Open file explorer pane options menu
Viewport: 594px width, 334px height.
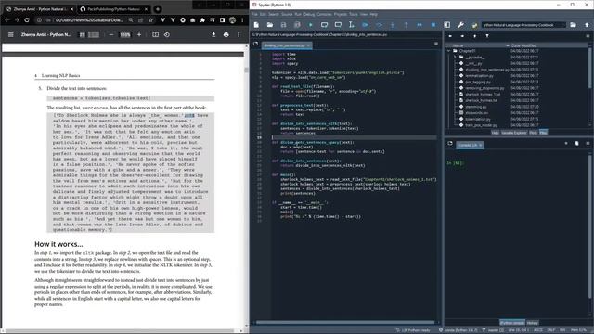pos(588,36)
